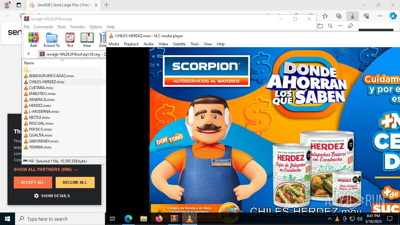Image resolution: width=400 pixels, height=225 pixels.
Task: Open VLC View menu
Action: (208, 44)
